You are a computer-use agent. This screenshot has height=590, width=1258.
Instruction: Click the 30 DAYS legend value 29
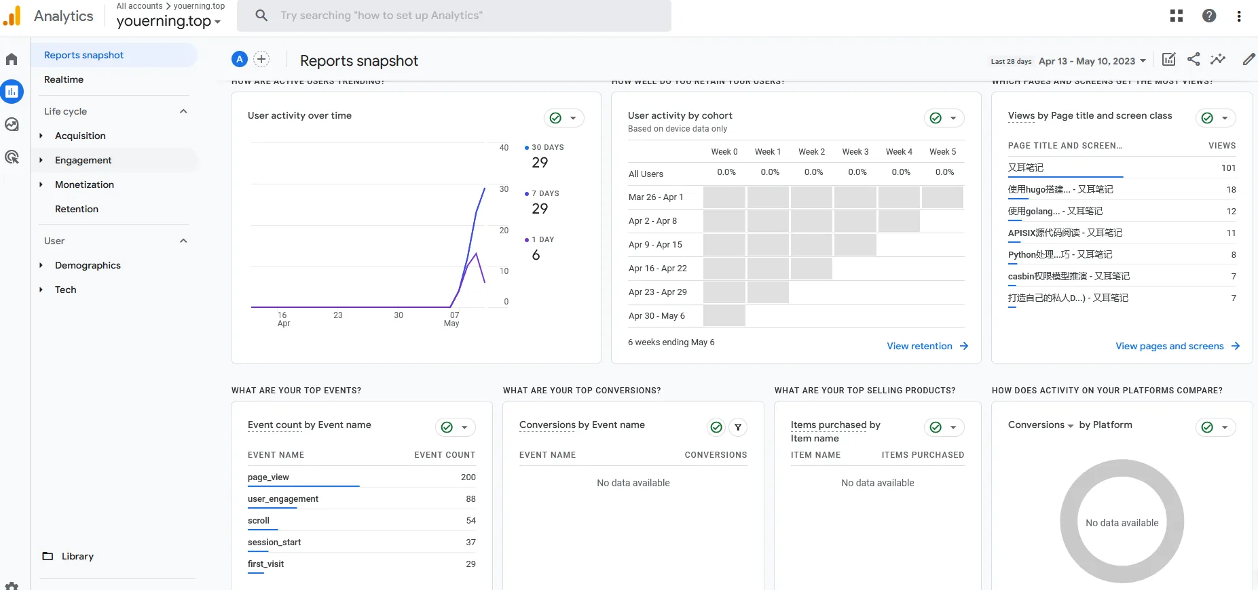click(540, 163)
